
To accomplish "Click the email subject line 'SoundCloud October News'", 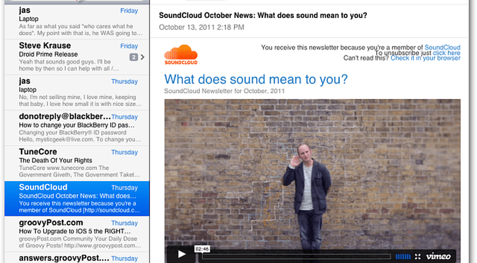I will click(x=263, y=15).
